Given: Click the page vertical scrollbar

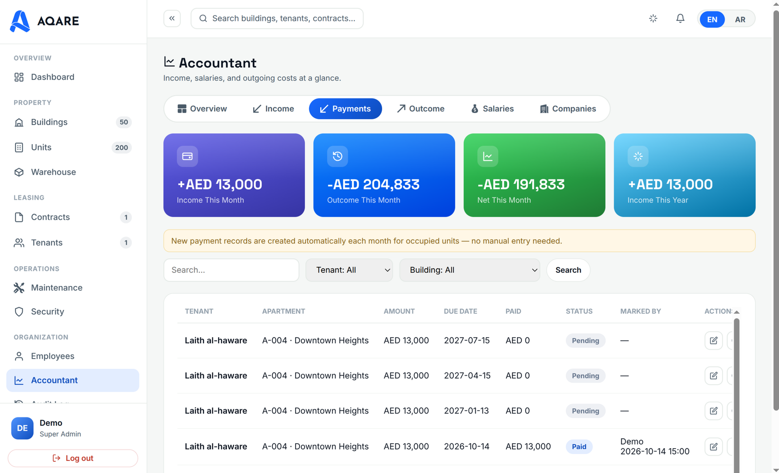Looking at the screenshot, I should [x=776, y=210].
